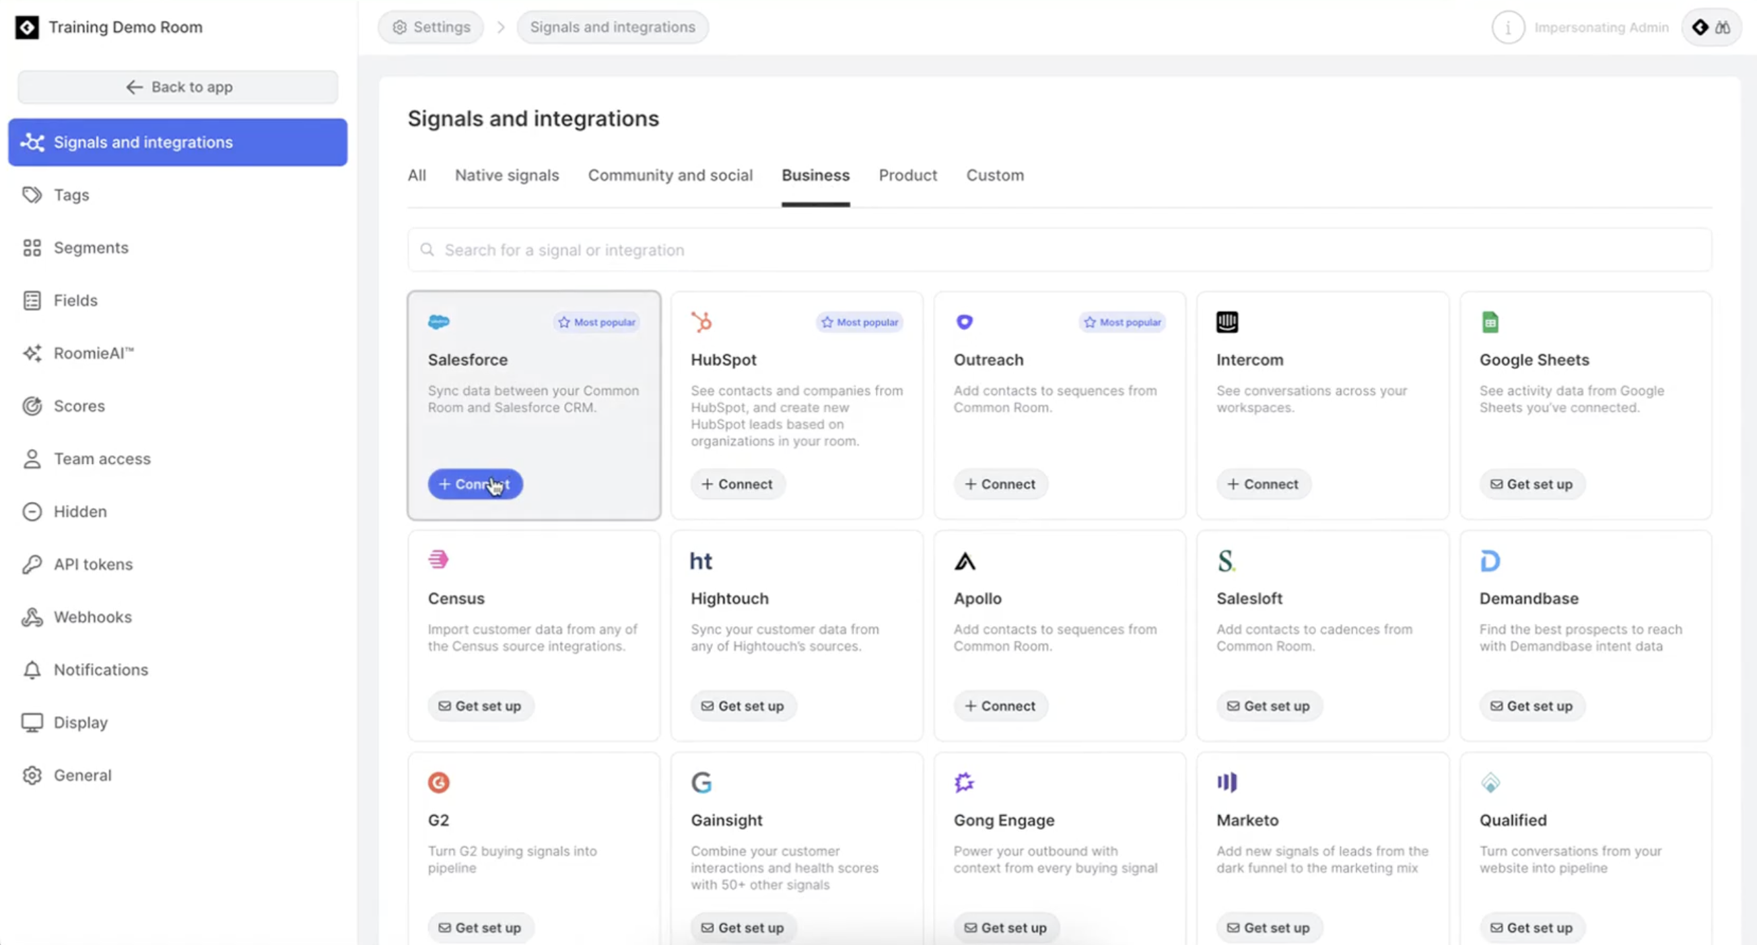Go to API tokens settings

(93, 565)
